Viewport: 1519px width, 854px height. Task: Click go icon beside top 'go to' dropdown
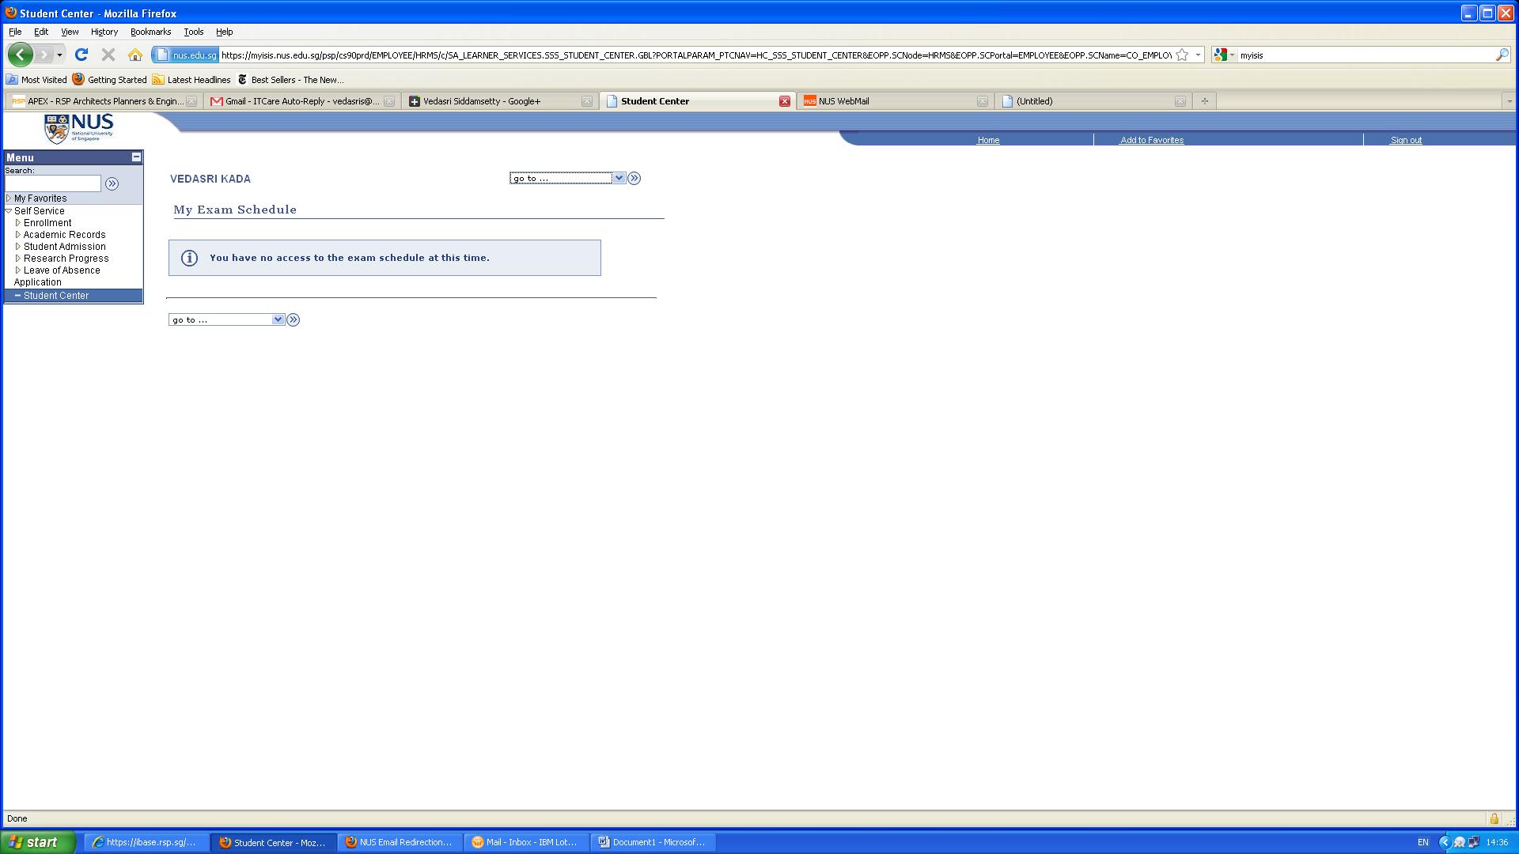[634, 179]
